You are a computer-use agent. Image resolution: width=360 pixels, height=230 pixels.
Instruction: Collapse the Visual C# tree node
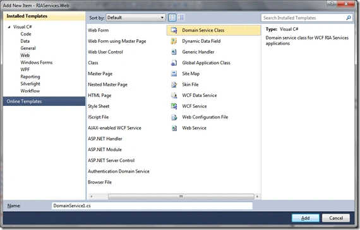9,27
